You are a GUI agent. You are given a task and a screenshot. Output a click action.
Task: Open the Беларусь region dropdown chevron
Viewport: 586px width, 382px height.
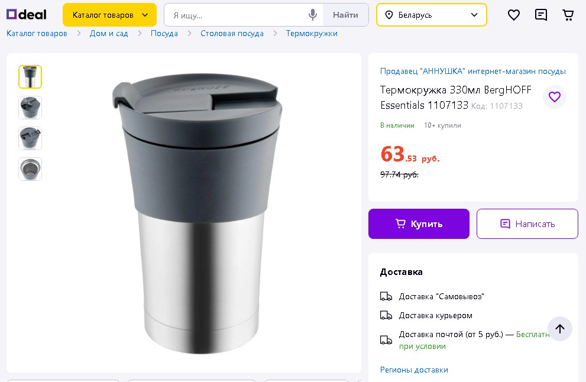(x=474, y=15)
